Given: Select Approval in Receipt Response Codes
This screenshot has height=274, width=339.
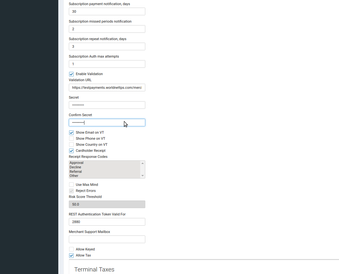Looking at the screenshot, I should click(76, 163).
